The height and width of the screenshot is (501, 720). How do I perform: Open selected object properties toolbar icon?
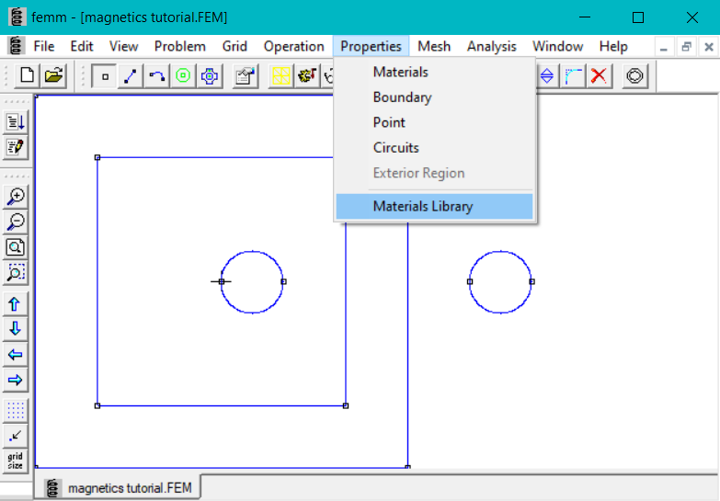(x=246, y=76)
